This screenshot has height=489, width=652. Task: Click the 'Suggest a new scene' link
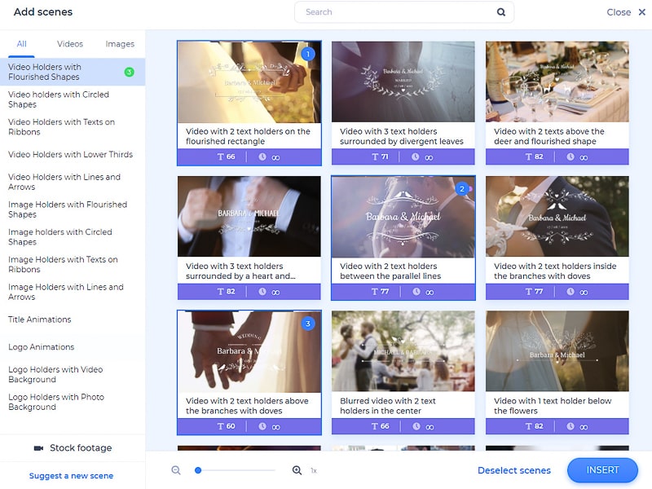pos(71,475)
